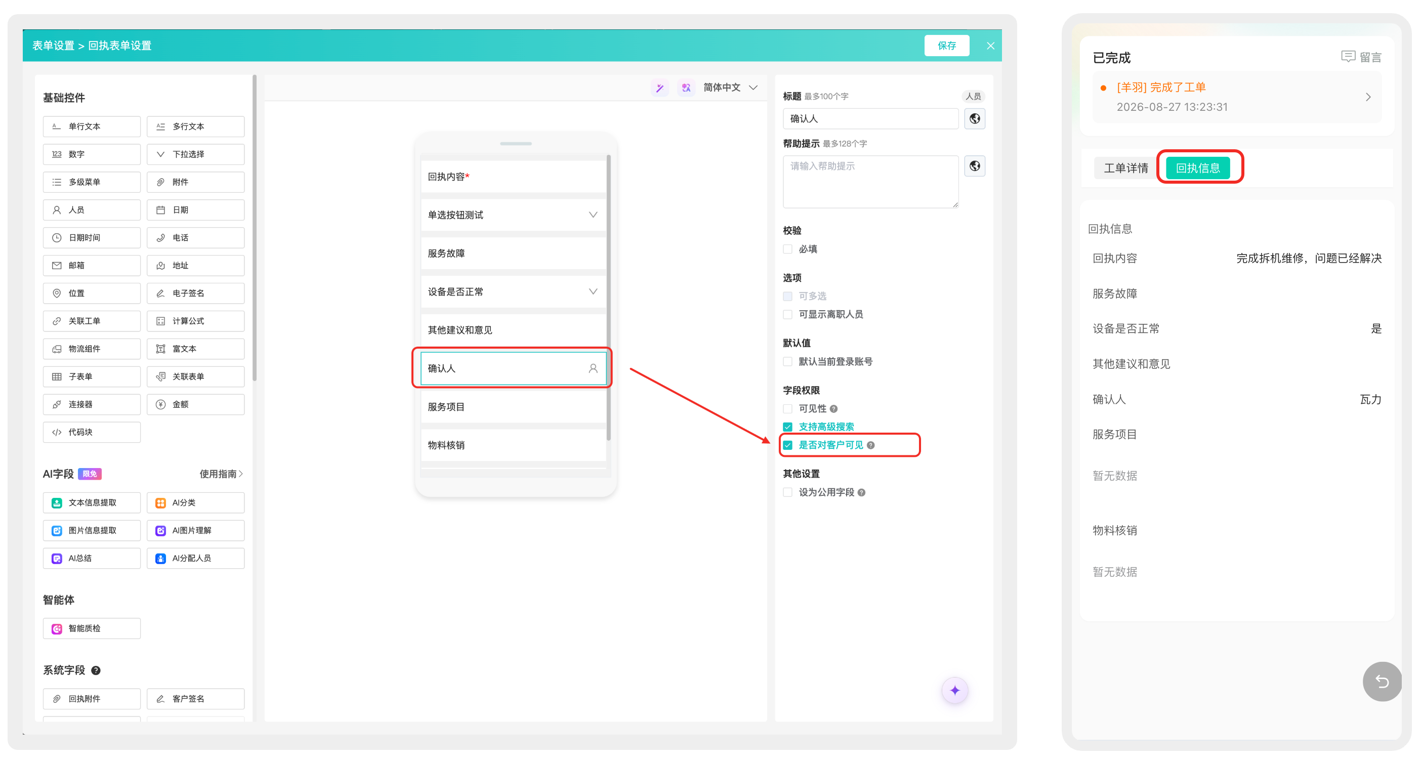Add the 日期时间 control

[92, 238]
